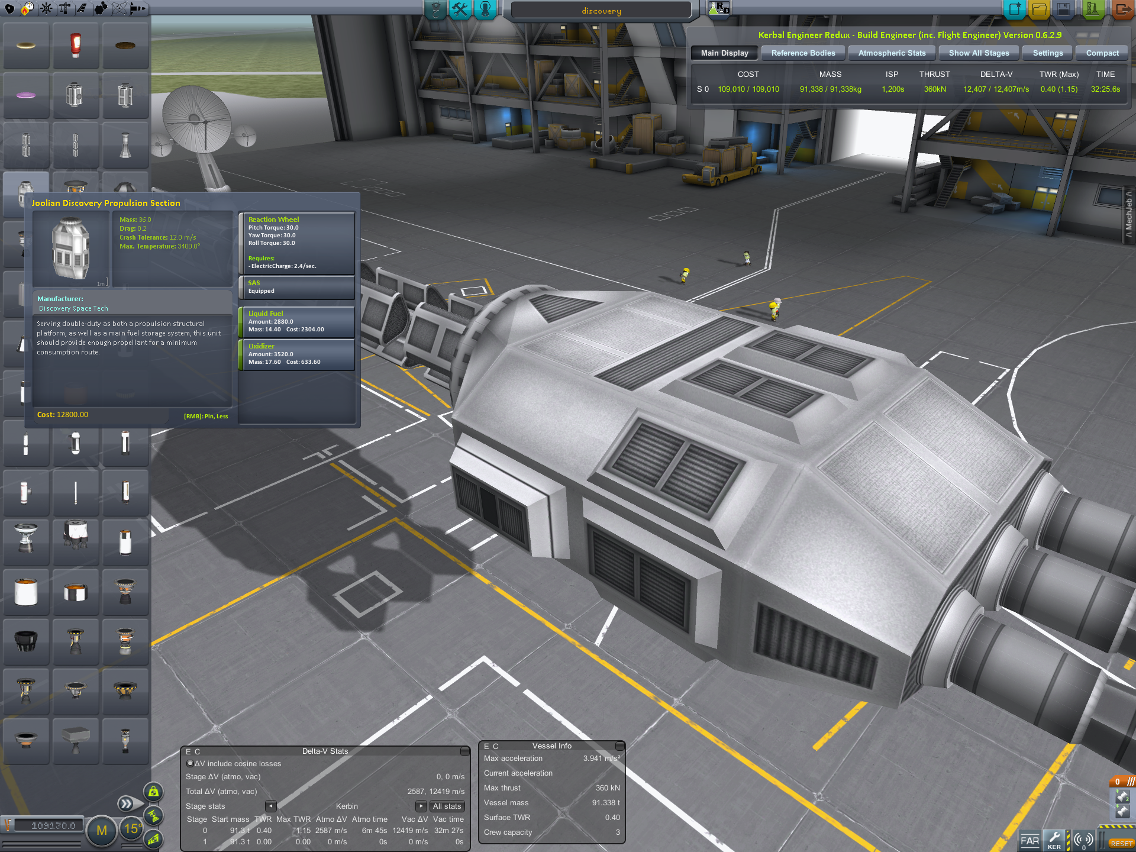The image size is (1136, 852).
Task: Toggle 15° angle snap
Action: [x=131, y=829]
